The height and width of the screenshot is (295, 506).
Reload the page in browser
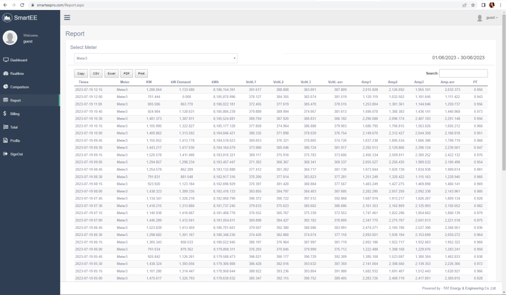point(22,5)
